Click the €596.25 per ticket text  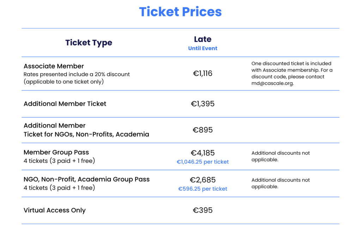point(203,189)
